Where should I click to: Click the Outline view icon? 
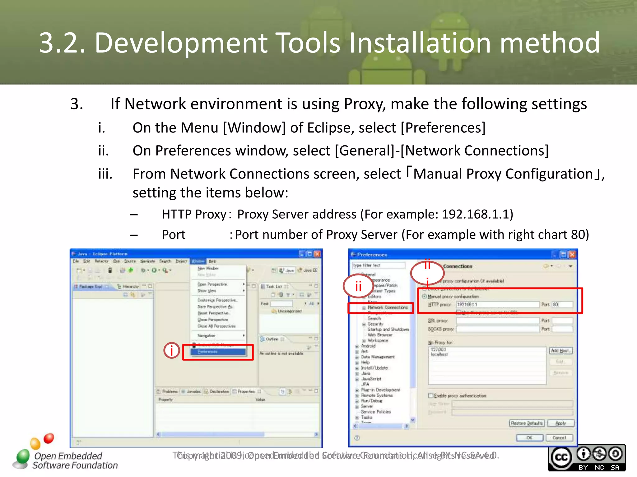point(263,339)
